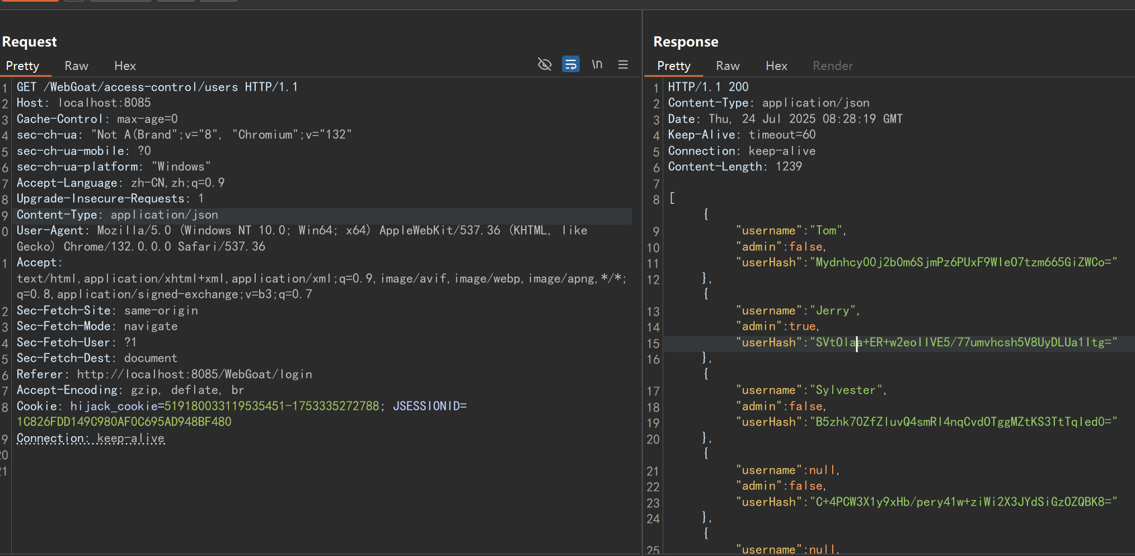Click Content-Length: 1239 response header
Viewport: 1135px width, 556px height.
click(735, 167)
